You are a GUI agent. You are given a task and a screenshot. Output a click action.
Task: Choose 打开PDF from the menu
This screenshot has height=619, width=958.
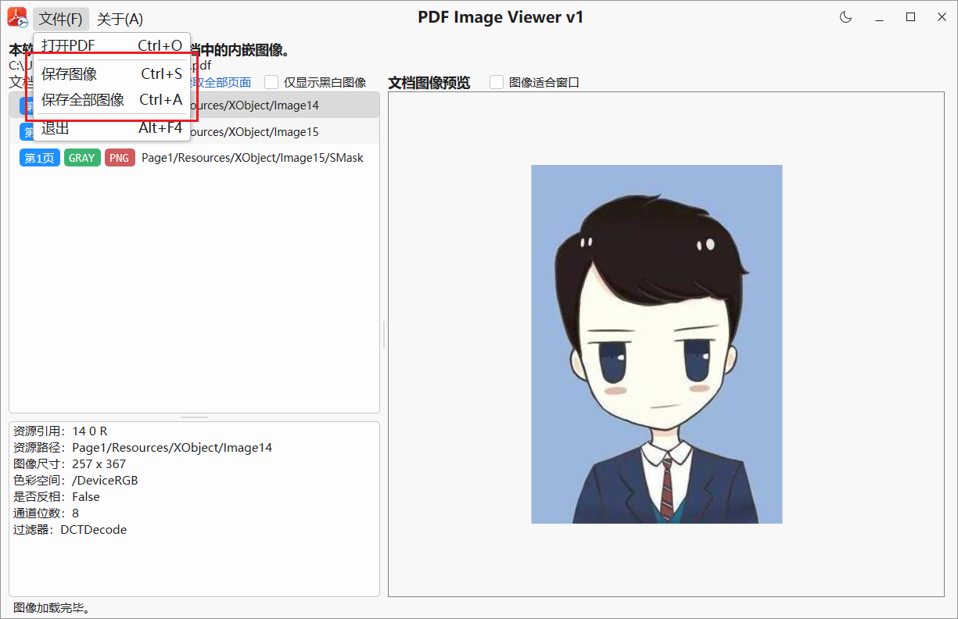[112, 46]
